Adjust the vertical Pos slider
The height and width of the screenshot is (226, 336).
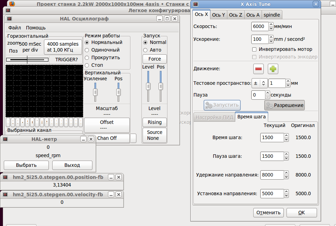118,92
